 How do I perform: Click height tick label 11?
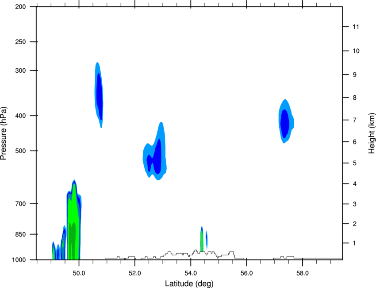pos(356,27)
